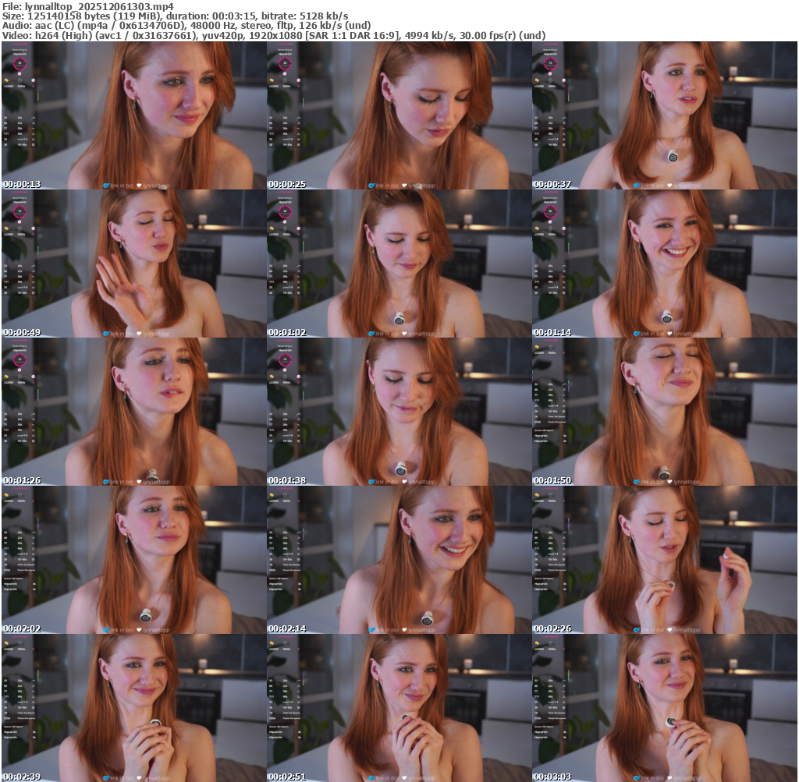Image resolution: width=799 pixels, height=782 pixels.
Task: Open the thumbnail stamped 00:00:13
Action: click(133, 115)
